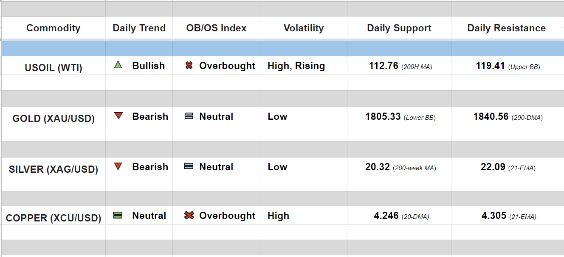Select the Daily Trend column header
Image resolution: width=564 pixels, height=257 pixels.
(x=139, y=28)
